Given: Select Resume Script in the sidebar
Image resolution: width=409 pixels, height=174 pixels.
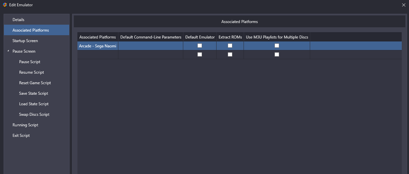Looking at the screenshot, I should (31, 72).
